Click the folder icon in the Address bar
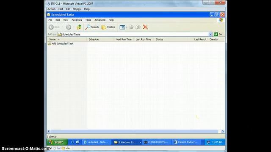The image size is (271, 152). click(x=60, y=34)
